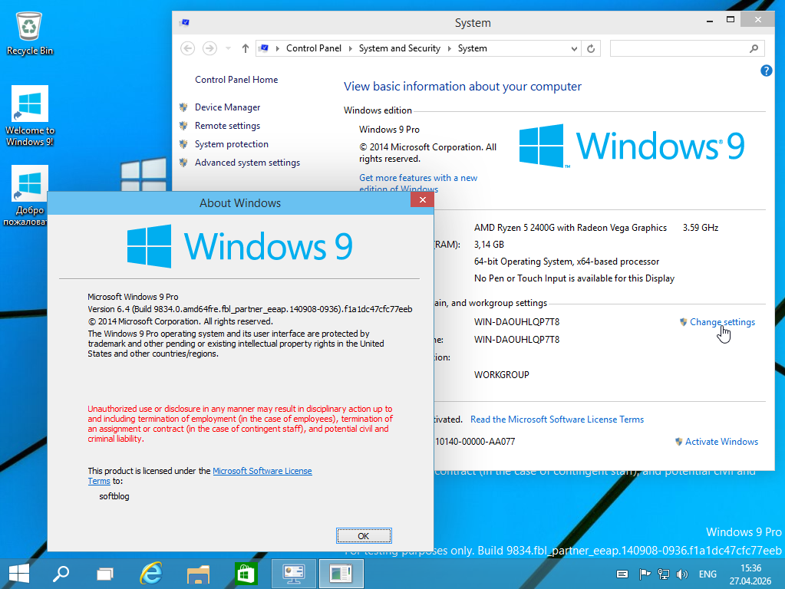Open the taskbar Search magnifier
Viewport: 785px width, 589px height.
61,574
